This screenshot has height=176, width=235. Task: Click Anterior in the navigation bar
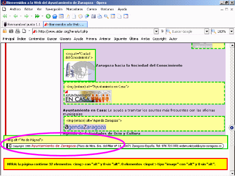click(105, 39)
